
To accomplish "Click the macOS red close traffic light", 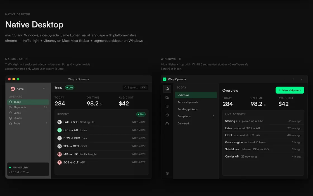I will click(x=10, y=79).
